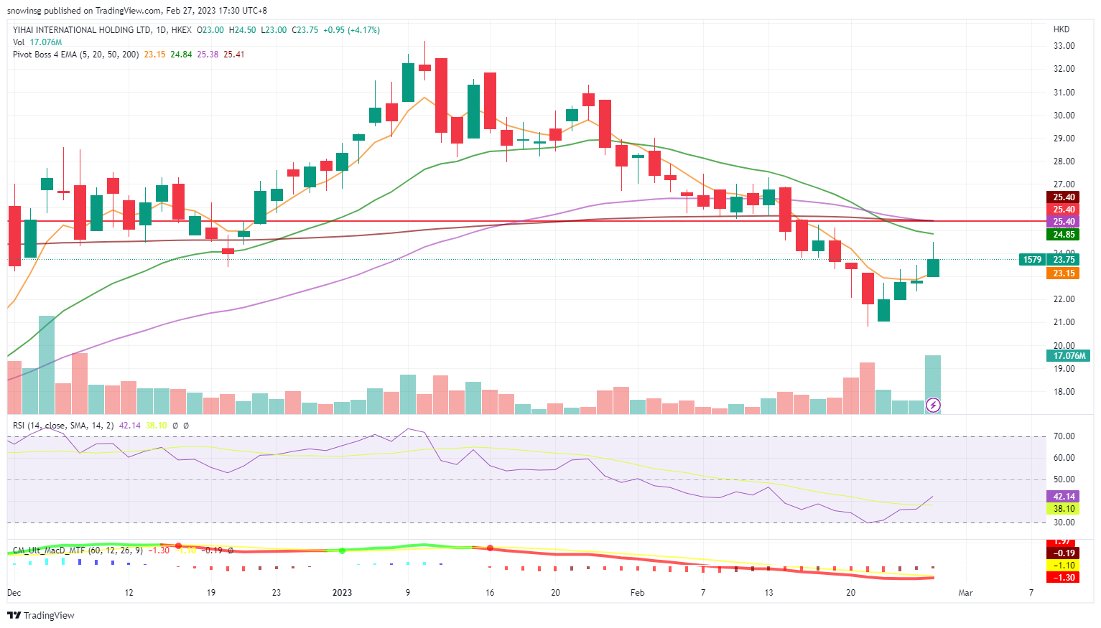Click the 21.00 label on the price axis
The width and height of the screenshot is (1101, 628).
tap(1064, 322)
